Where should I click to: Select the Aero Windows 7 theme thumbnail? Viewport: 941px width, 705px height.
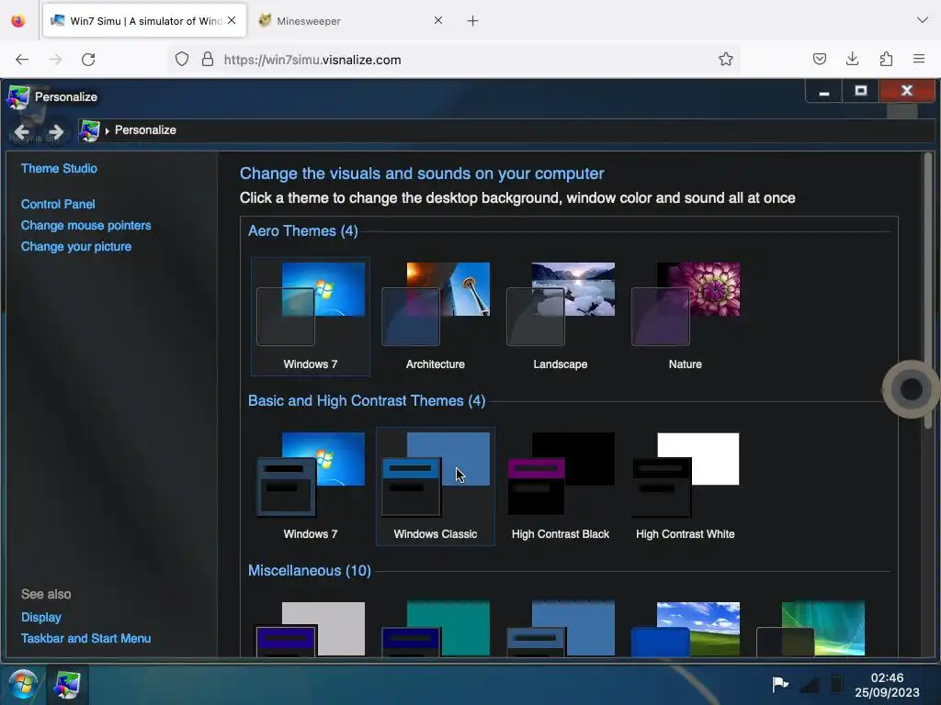[x=311, y=317]
